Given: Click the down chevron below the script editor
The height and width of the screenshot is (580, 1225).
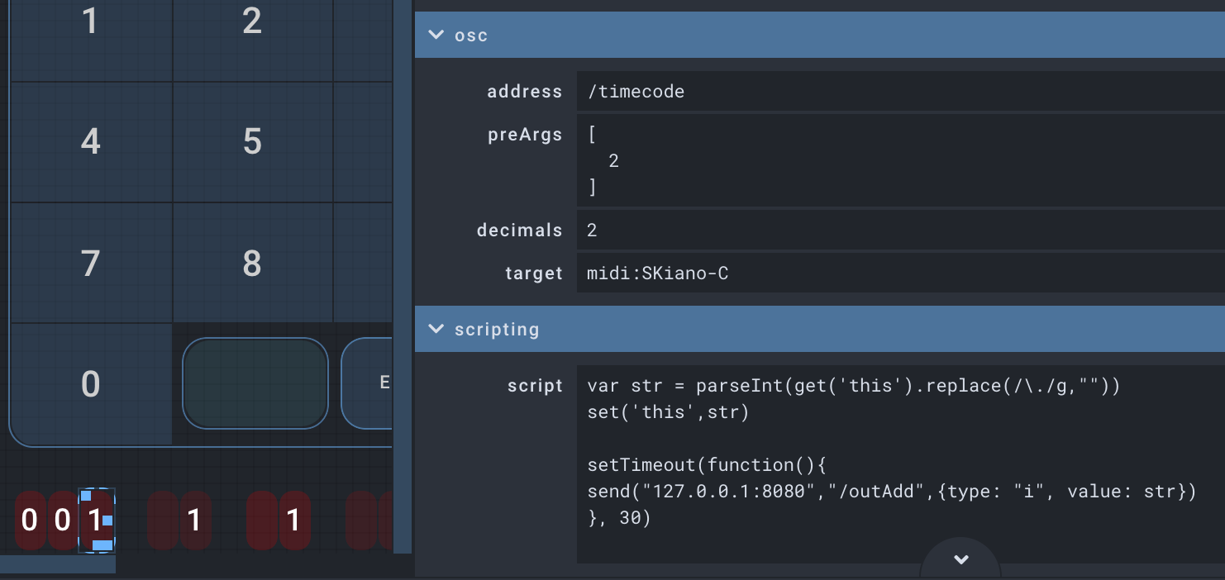Looking at the screenshot, I should tap(960, 559).
